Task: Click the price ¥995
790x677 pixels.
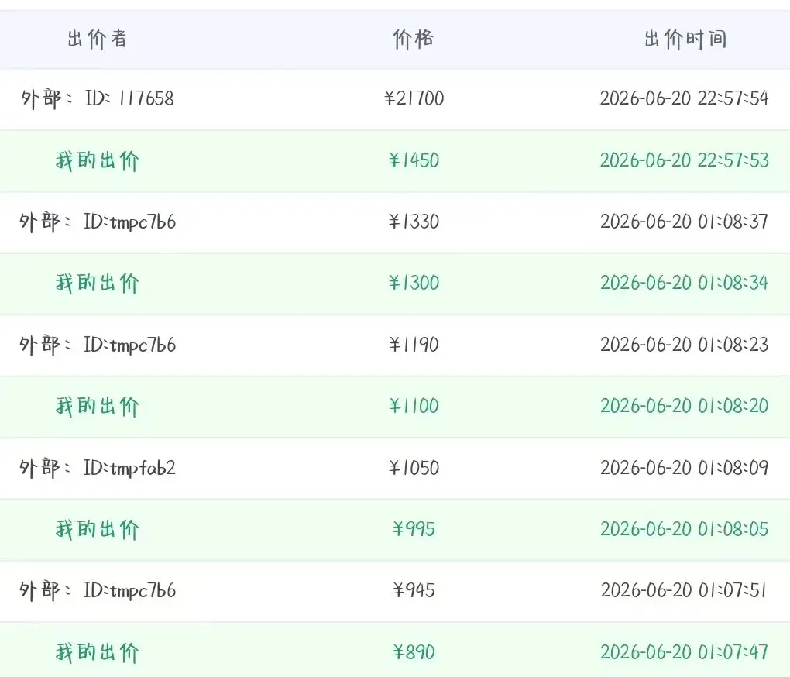Action: [414, 529]
